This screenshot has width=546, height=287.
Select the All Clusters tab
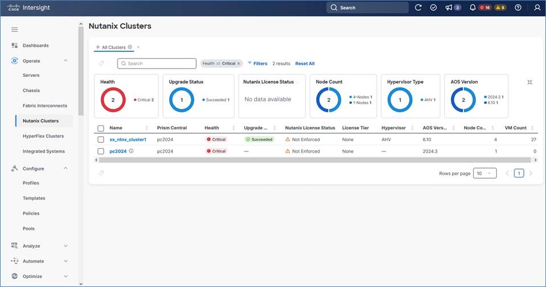(x=113, y=47)
